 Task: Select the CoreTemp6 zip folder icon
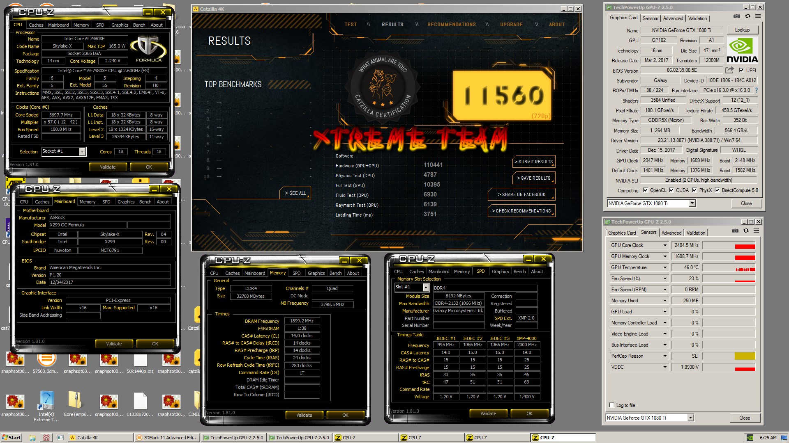[78, 404]
